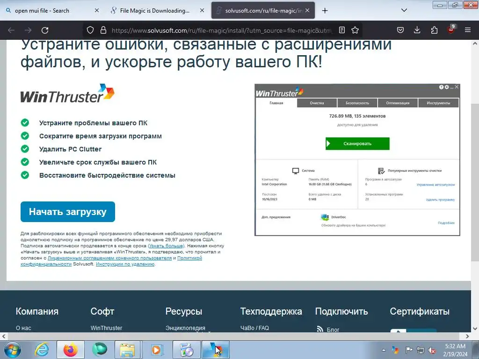Open the Firefox hamburger menu
479x359 pixels.
pyautogui.click(x=468, y=30)
